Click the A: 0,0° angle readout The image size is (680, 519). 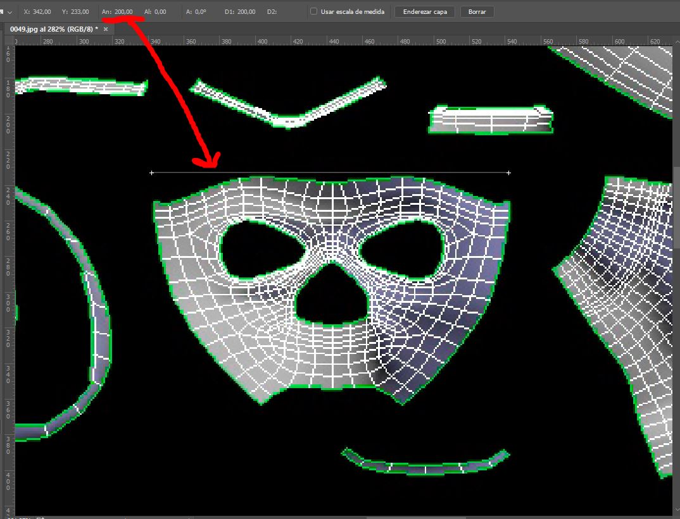196,11
